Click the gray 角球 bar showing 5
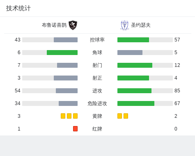 pyautogui.click(x=130, y=53)
